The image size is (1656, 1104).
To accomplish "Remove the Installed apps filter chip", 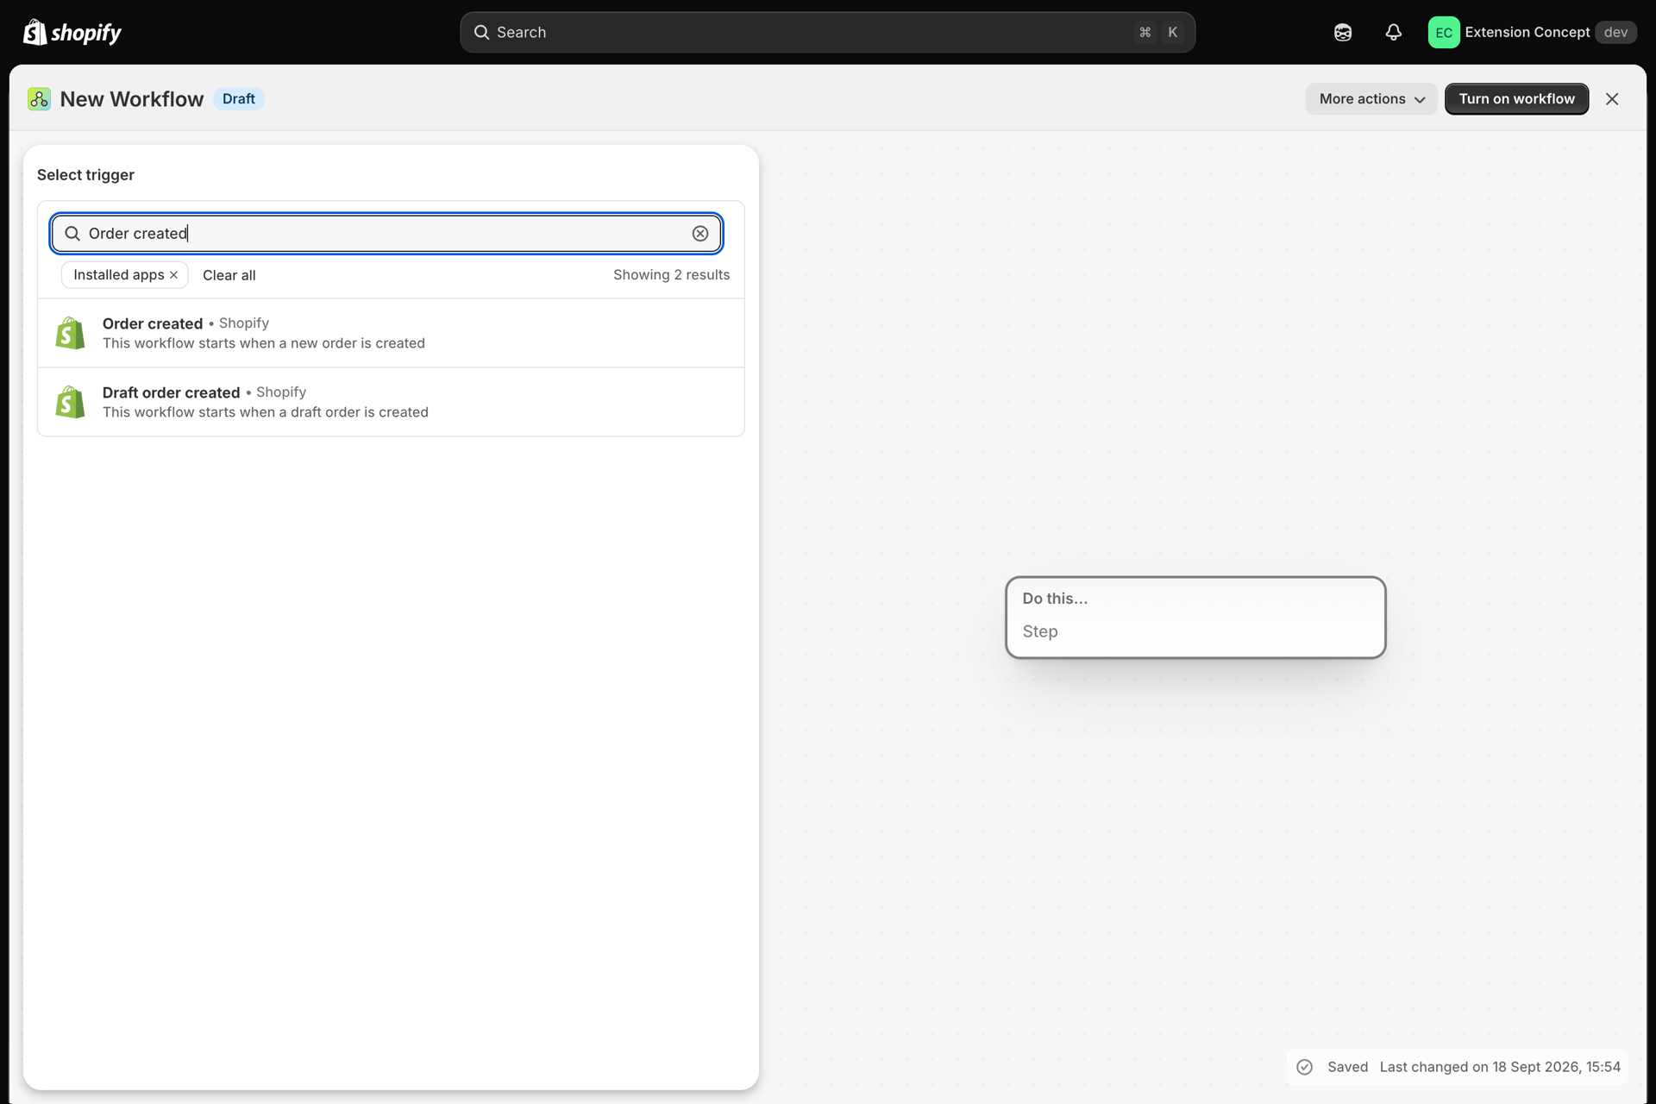I will click(x=174, y=275).
